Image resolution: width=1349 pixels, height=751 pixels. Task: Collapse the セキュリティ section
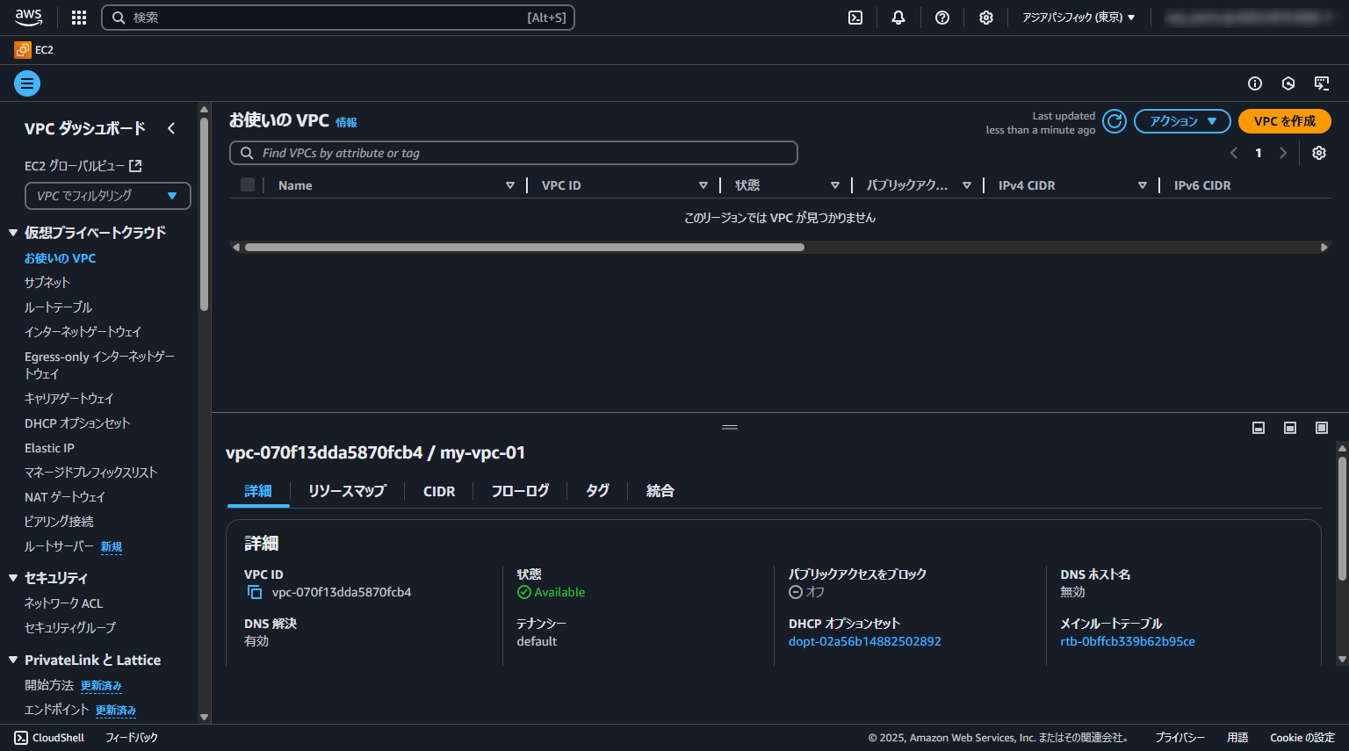coord(13,578)
